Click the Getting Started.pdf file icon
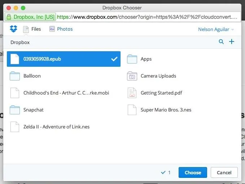 [132, 93]
